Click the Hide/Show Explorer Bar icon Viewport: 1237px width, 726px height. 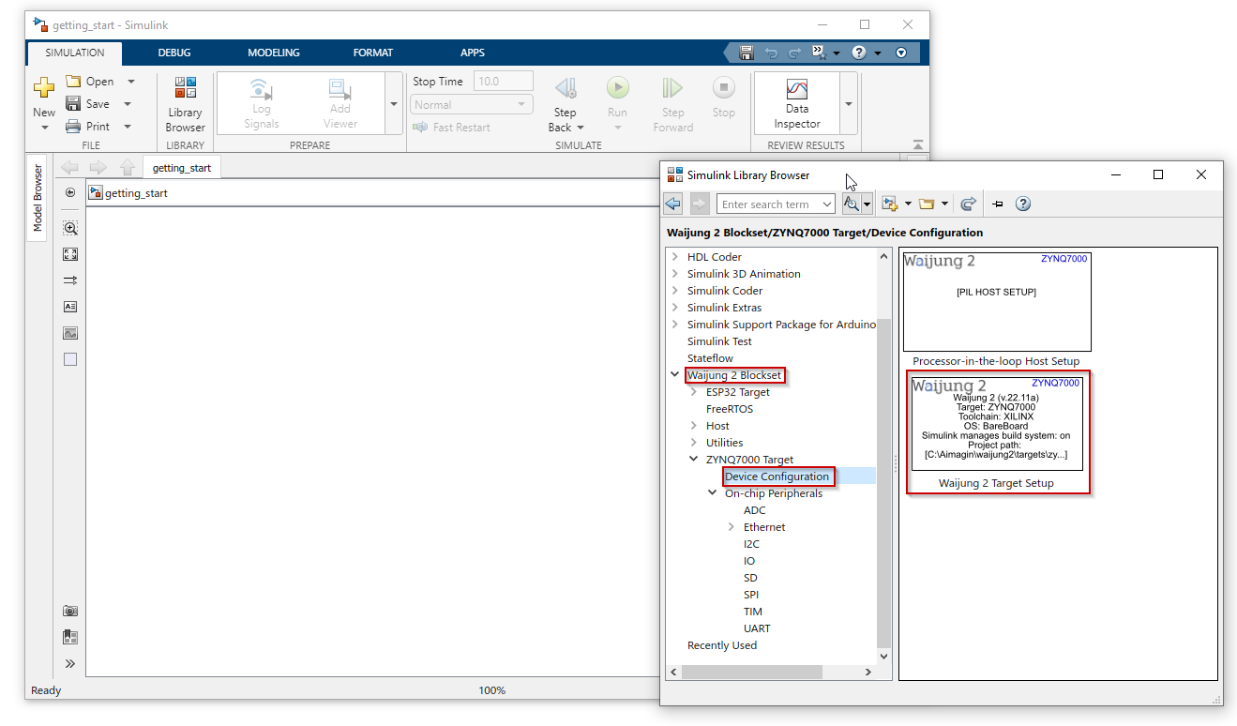click(x=70, y=192)
